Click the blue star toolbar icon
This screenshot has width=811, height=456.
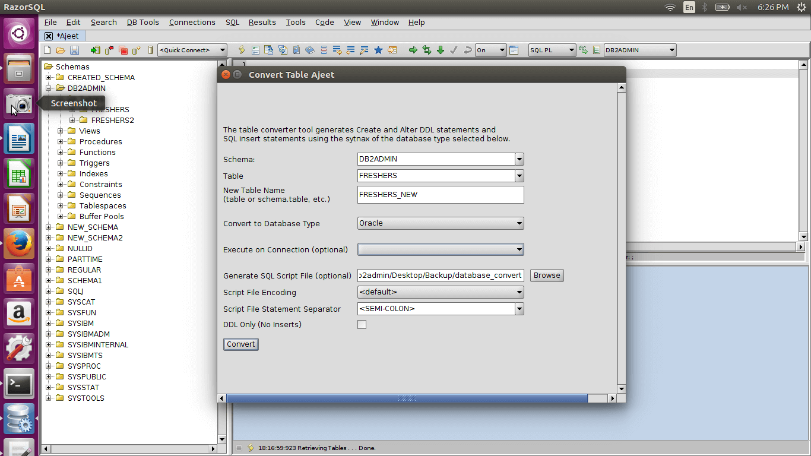click(378, 50)
